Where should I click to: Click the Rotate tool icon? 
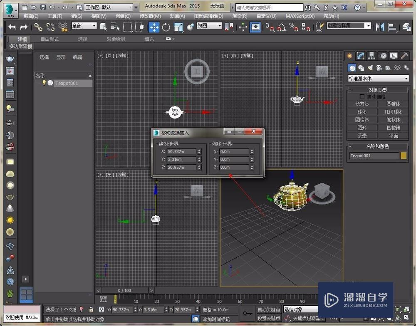pos(166,27)
